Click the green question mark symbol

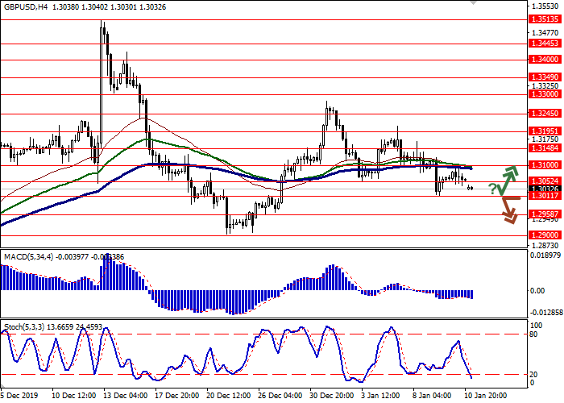pyautogui.click(x=492, y=189)
